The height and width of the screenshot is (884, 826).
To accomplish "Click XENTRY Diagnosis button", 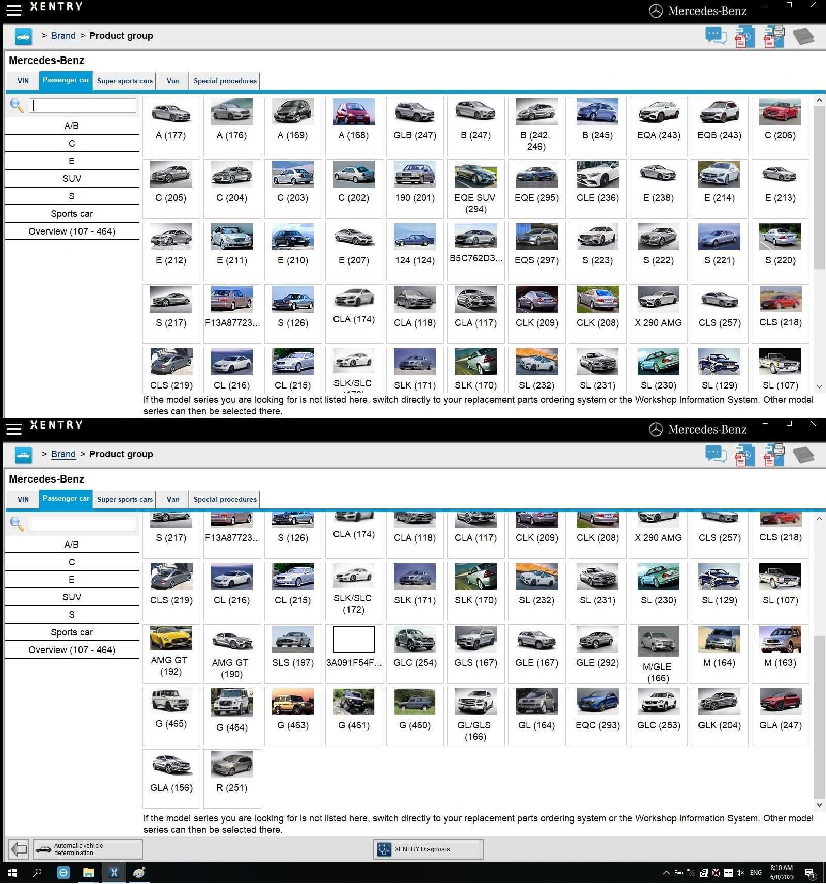I will [428, 849].
